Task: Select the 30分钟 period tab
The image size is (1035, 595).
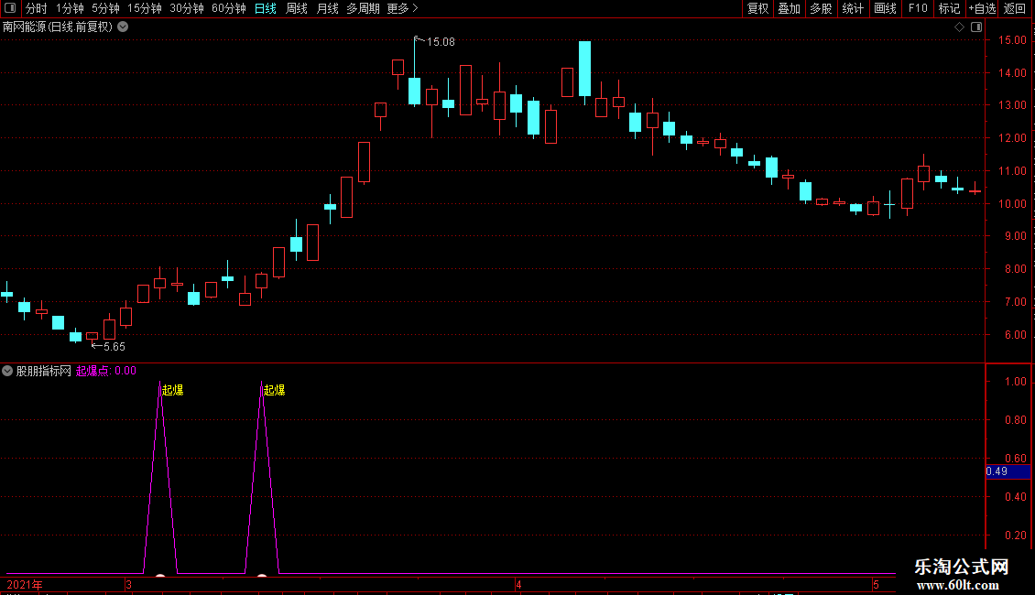Action: (187, 8)
